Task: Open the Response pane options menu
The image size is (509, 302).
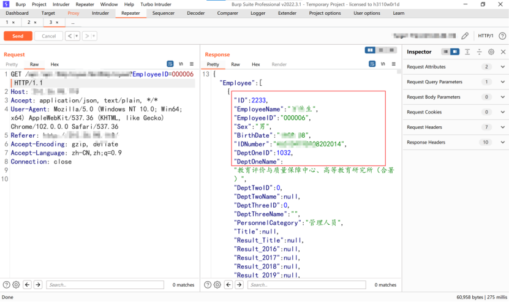Action: tap(393, 64)
